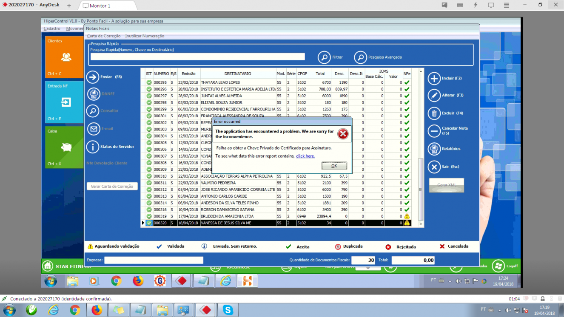The width and height of the screenshot is (564, 317).
Task: Open the Carta de Correção menu
Action: 104,36
